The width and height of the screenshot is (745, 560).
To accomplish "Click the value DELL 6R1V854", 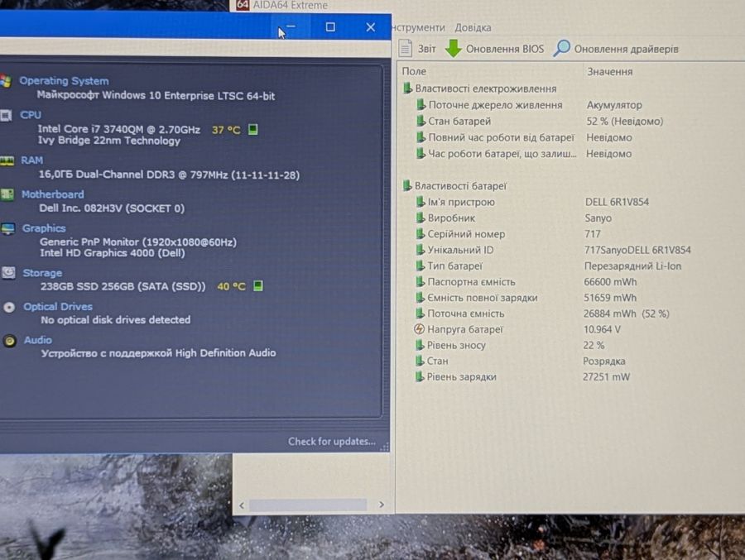I will [617, 202].
